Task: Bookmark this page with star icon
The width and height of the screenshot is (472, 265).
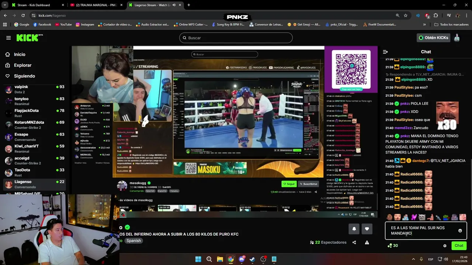Action: click(x=406, y=15)
